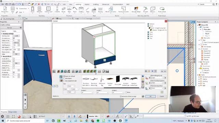Toggle the Use unsized item size checkbox
Image resolution: width=219 pixels, height=123 pixels.
point(64,81)
